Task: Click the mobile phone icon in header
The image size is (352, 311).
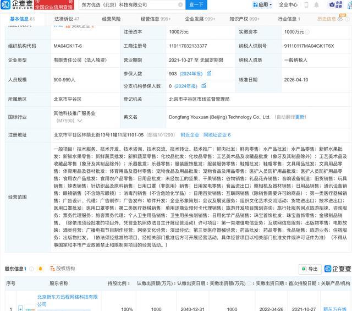Action: [x=306, y=5]
